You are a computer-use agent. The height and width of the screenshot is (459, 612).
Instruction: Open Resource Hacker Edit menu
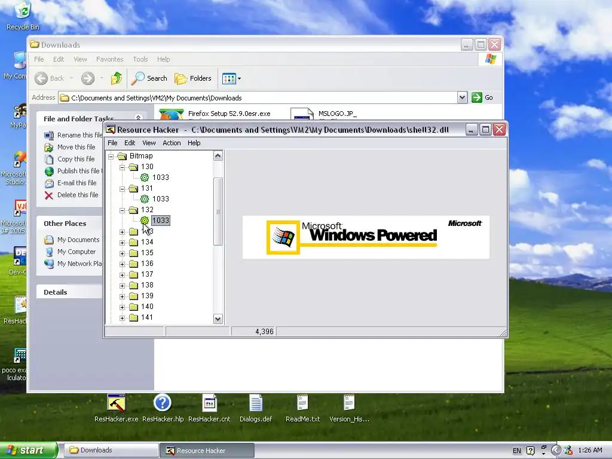pyautogui.click(x=130, y=143)
